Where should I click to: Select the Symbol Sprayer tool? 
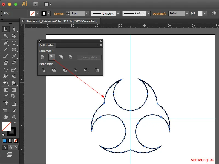(x=6, y=104)
